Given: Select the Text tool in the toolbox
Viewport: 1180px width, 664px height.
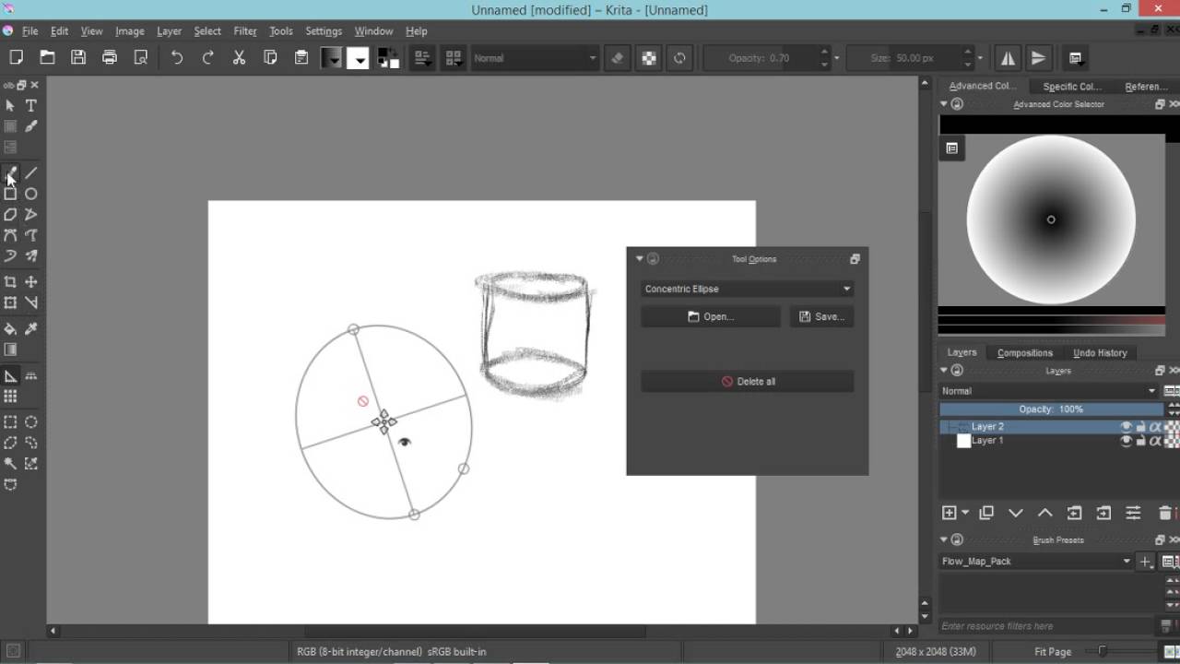Looking at the screenshot, I should pyautogui.click(x=30, y=106).
